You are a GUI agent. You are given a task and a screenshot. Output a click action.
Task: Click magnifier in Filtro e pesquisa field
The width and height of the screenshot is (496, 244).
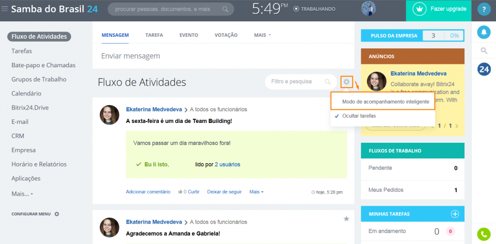click(327, 82)
